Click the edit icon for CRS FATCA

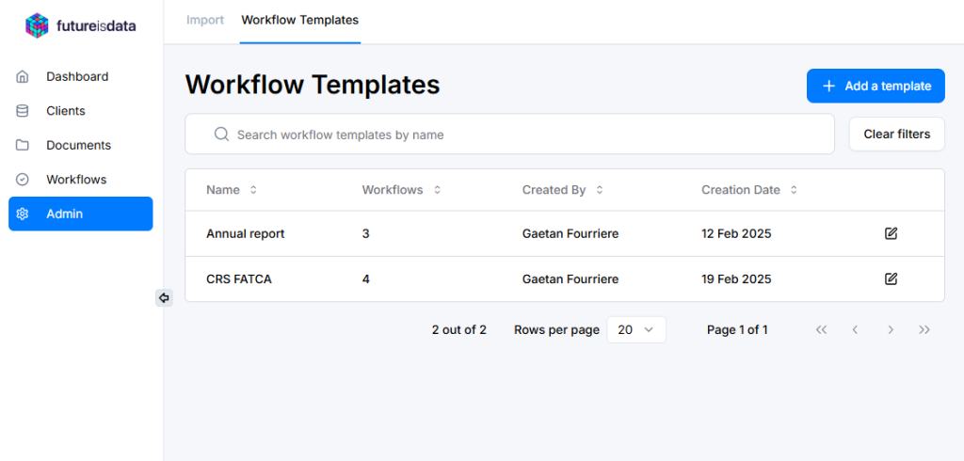click(891, 278)
